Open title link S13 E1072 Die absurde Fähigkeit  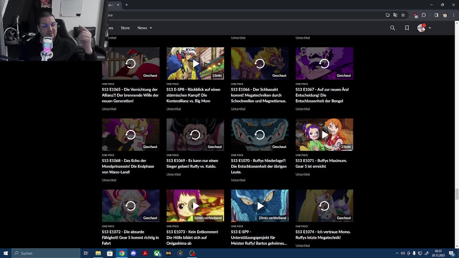coord(130,238)
